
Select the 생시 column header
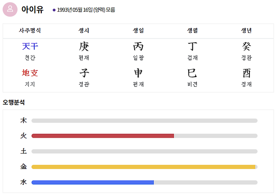[84, 31]
